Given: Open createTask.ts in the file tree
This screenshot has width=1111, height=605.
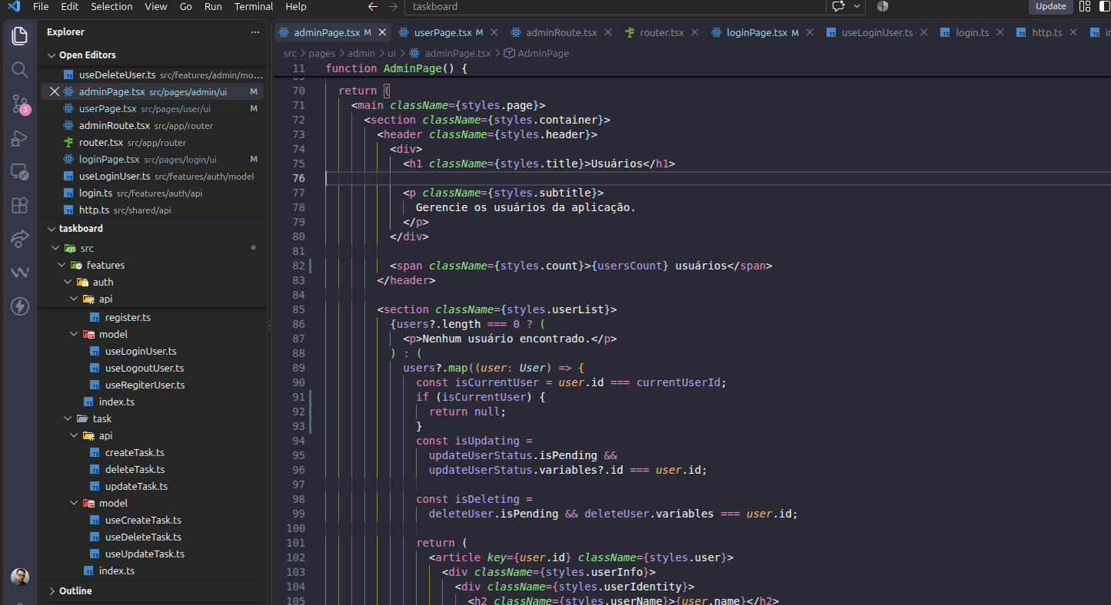Looking at the screenshot, I should [x=135, y=453].
